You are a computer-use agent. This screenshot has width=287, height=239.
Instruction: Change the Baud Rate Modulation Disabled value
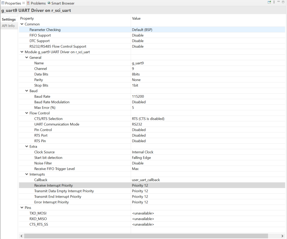click(139, 102)
